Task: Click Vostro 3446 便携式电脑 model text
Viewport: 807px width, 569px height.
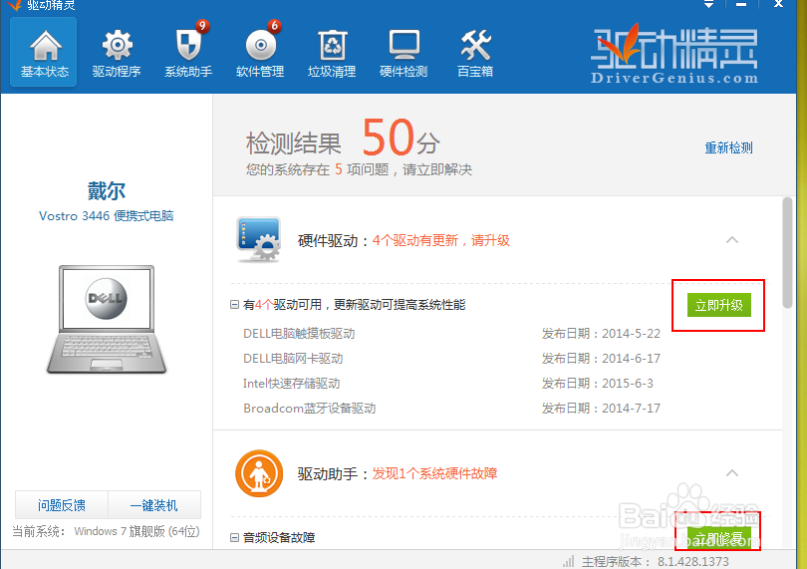Action: (x=107, y=216)
